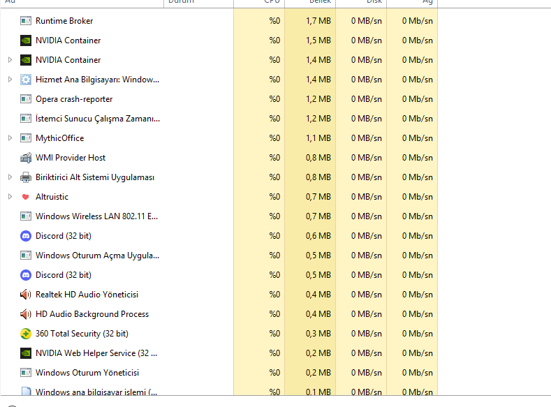Select 360 Total Security (32 bit) name
The image size is (551, 407).
pyautogui.click(x=82, y=334)
